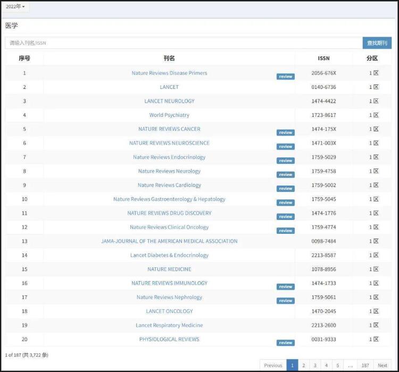The width and height of the screenshot is (399, 372).
Task: Open the 2022年 year dropdown
Action: point(15,7)
